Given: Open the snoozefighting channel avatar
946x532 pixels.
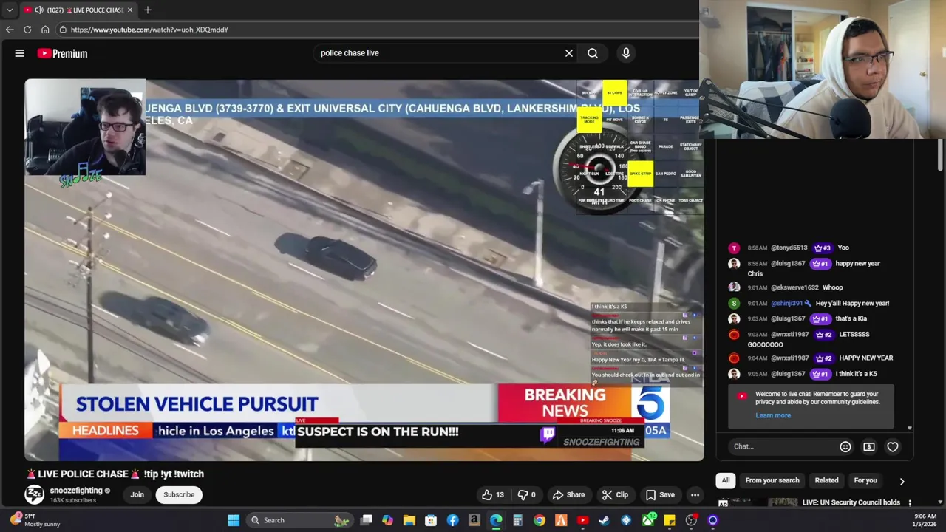Looking at the screenshot, I should (35, 494).
